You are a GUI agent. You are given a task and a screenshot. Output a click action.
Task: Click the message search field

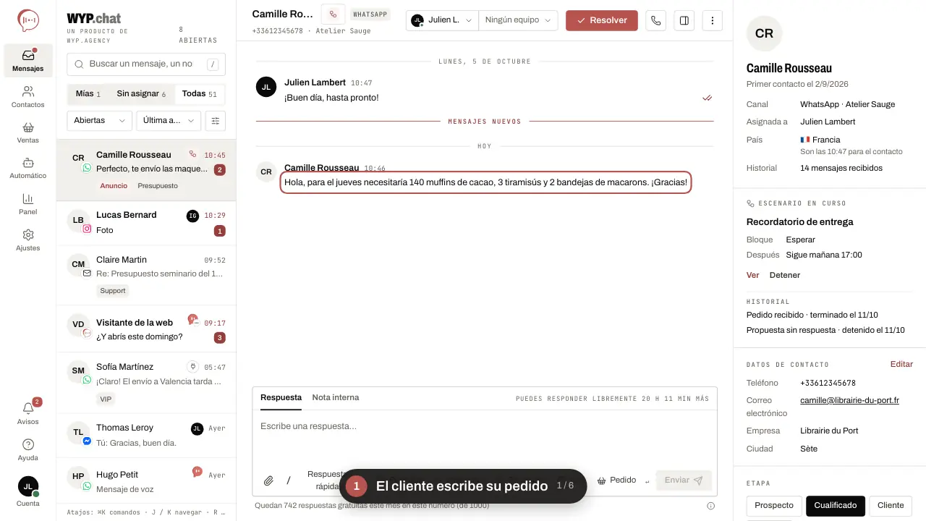[146, 64]
